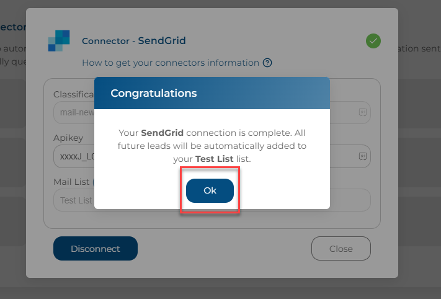Click the icon inside Classification field
This screenshot has width=441, height=299.
362,112
